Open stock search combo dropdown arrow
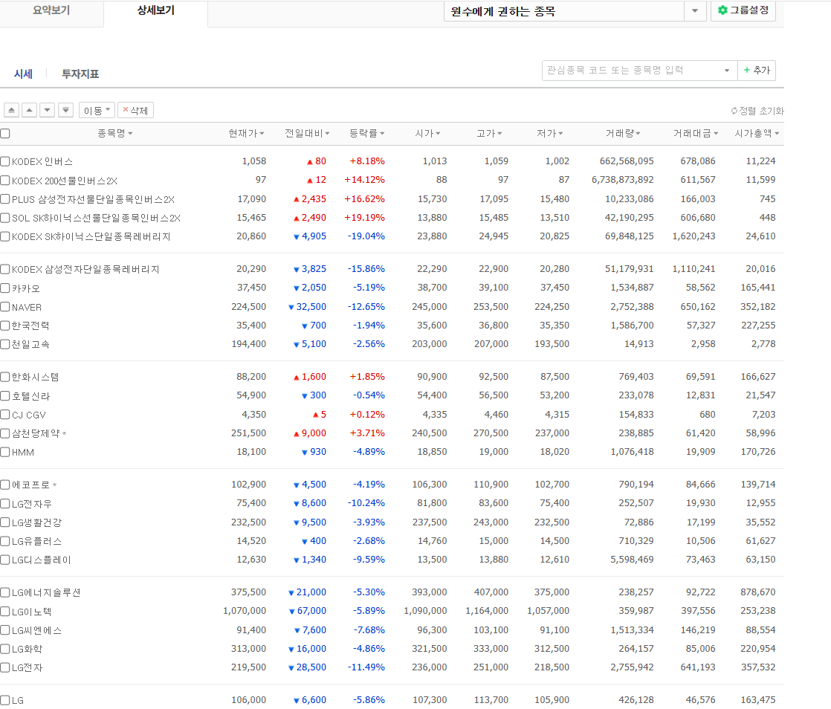The height and width of the screenshot is (709, 831). click(x=727, y=70)
